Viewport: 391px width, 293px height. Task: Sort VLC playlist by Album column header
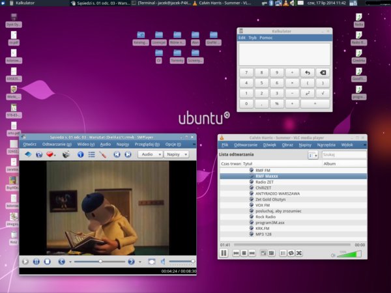[x=344, y=163]
